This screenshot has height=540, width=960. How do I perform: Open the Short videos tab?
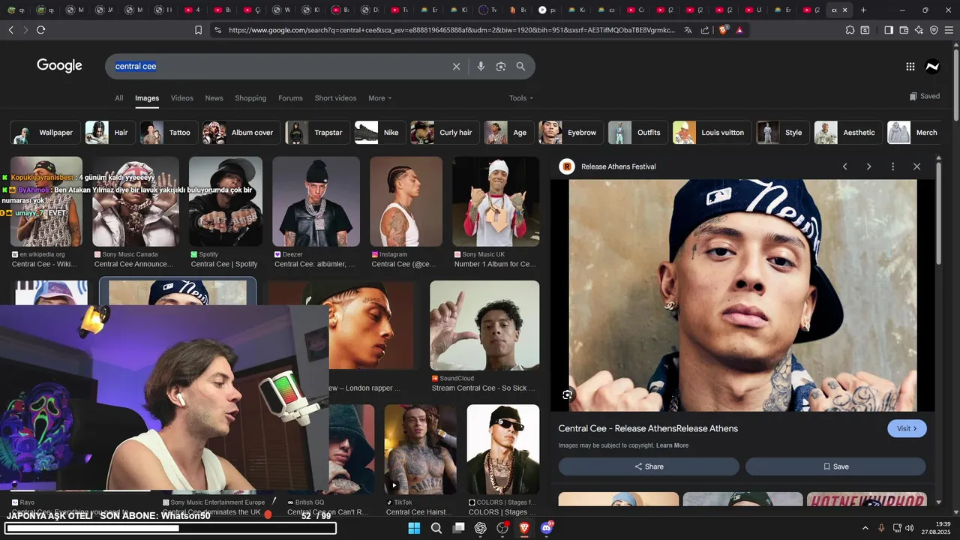coord(335,98)
